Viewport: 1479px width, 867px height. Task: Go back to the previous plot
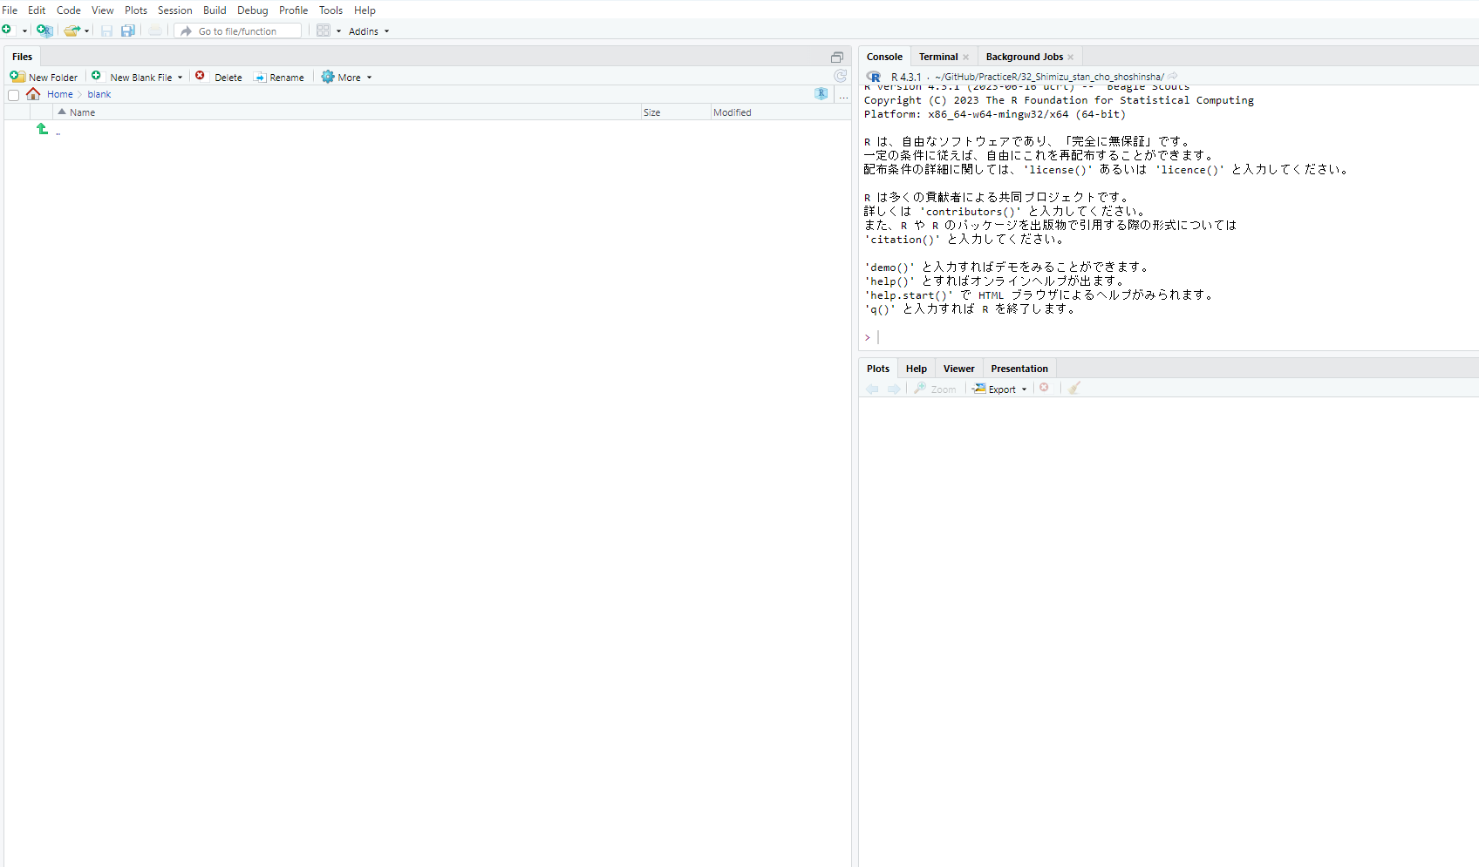tap(872, 388)
